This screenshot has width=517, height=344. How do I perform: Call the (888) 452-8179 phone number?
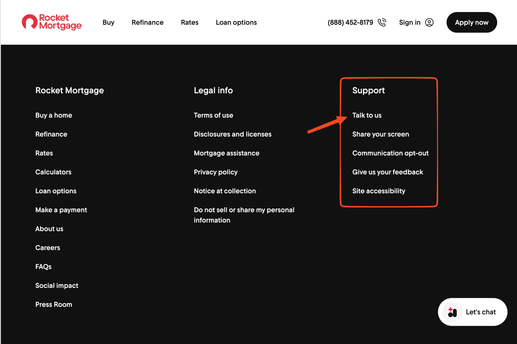(x=350, y=22)
